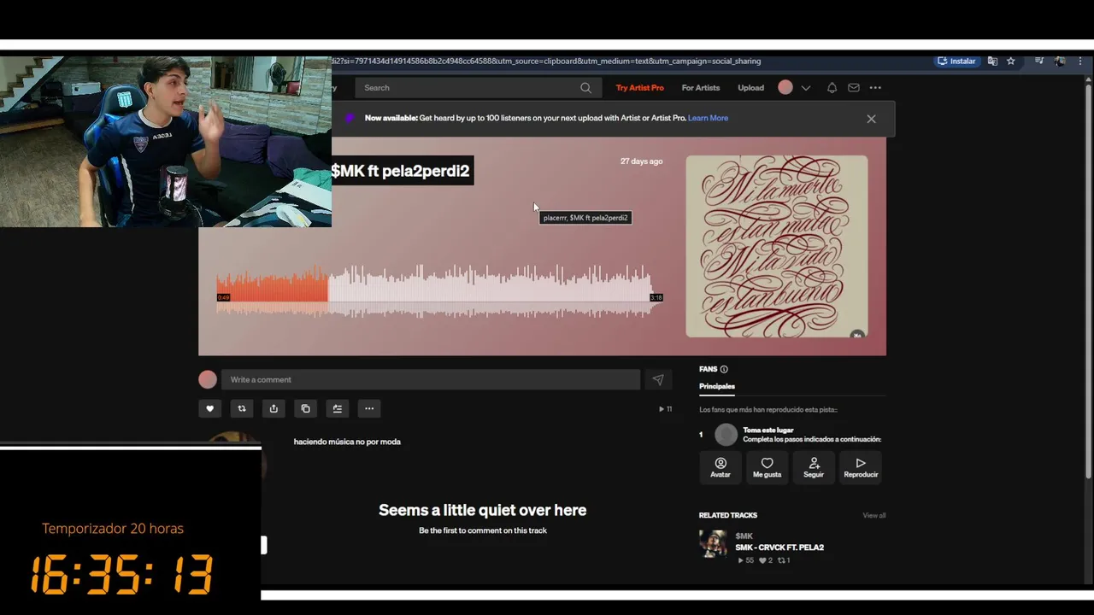Click the Learn More link in banner
Screen dimensions: 1094x615
click(708, 118)
